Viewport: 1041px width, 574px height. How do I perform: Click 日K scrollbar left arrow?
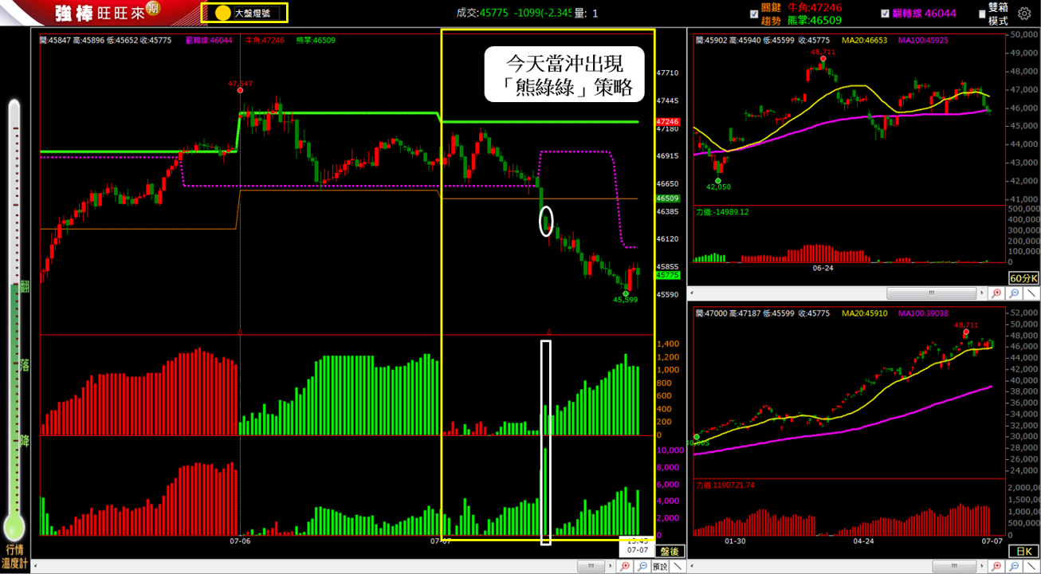[692, 566]
